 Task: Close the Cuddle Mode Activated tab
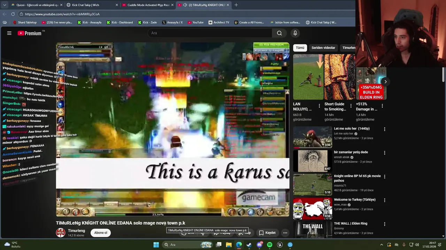pyautogui.click(x=172, y=5)
